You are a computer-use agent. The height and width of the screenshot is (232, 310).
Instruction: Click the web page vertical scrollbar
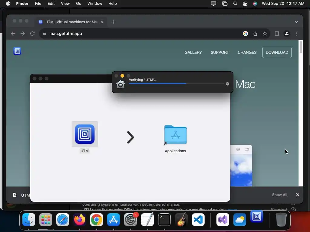coord(301,47)
